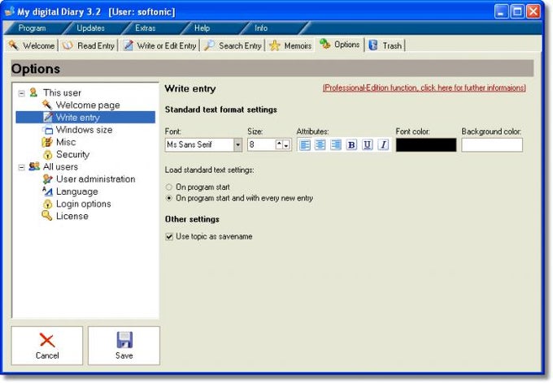Image resolution: width=553 pixels, height=383 pixels.
Task: Select Windows size label in the tree
Action: [x=85, y=130]
